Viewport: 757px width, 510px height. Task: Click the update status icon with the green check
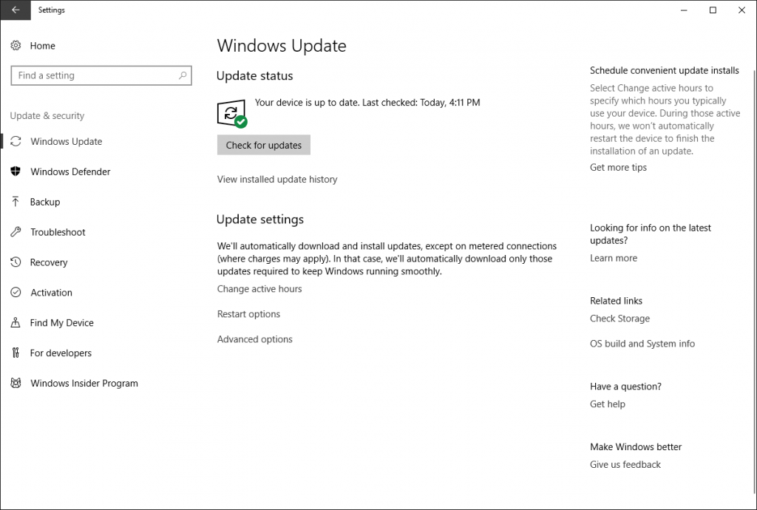coord(232,113)
